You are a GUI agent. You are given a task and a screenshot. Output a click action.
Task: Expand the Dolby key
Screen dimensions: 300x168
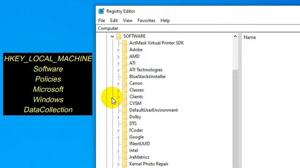coord(118,117)
